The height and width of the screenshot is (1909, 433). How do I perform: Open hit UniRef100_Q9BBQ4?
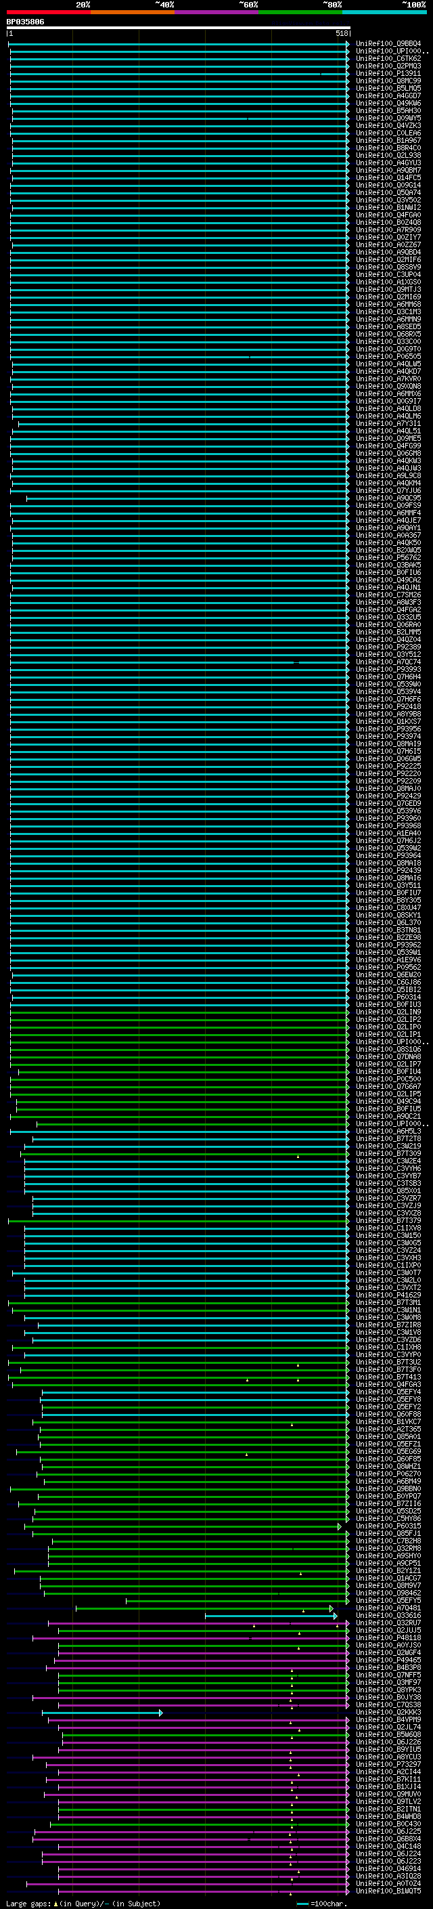tap(388, 44)
